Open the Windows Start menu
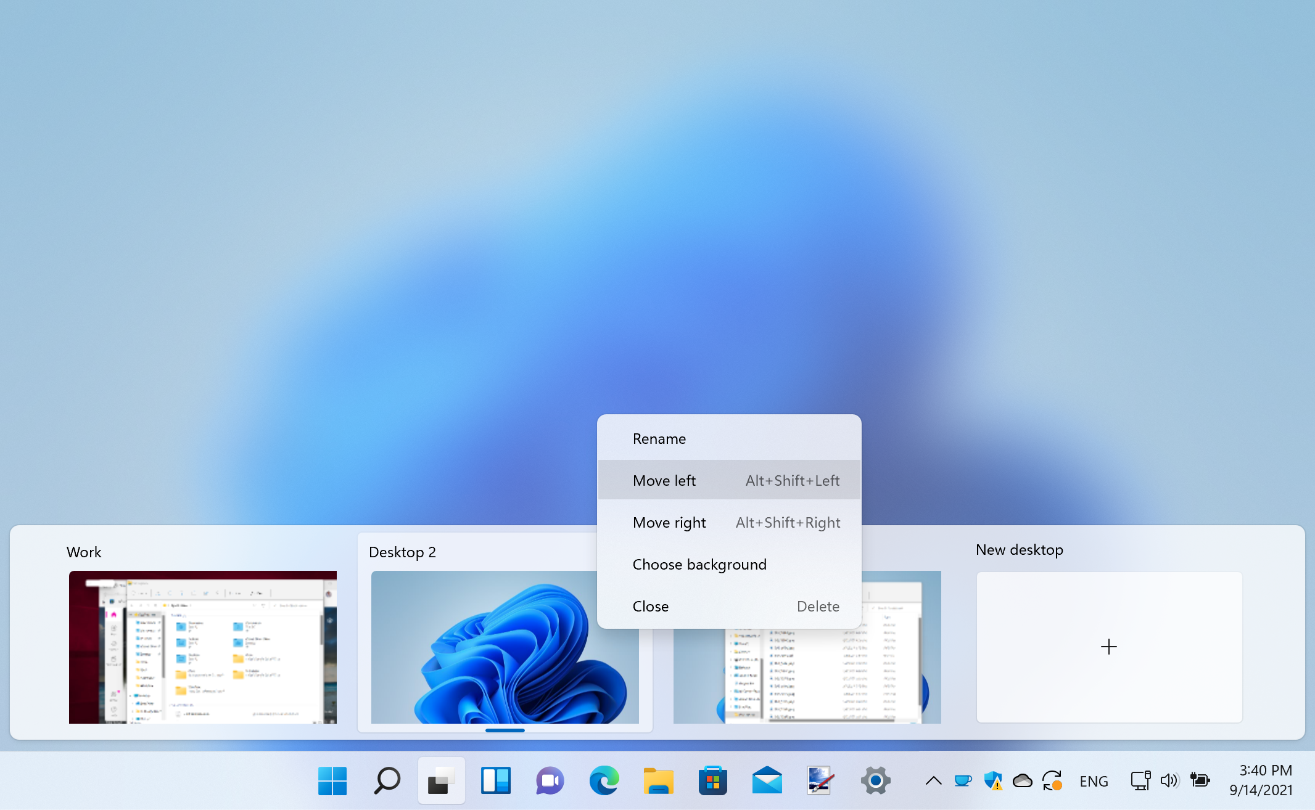 point(332,780)
